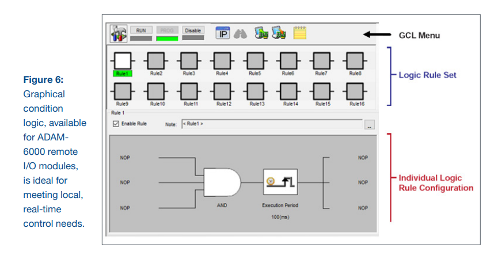Open the yellow notepad icon

coord(299,33)
